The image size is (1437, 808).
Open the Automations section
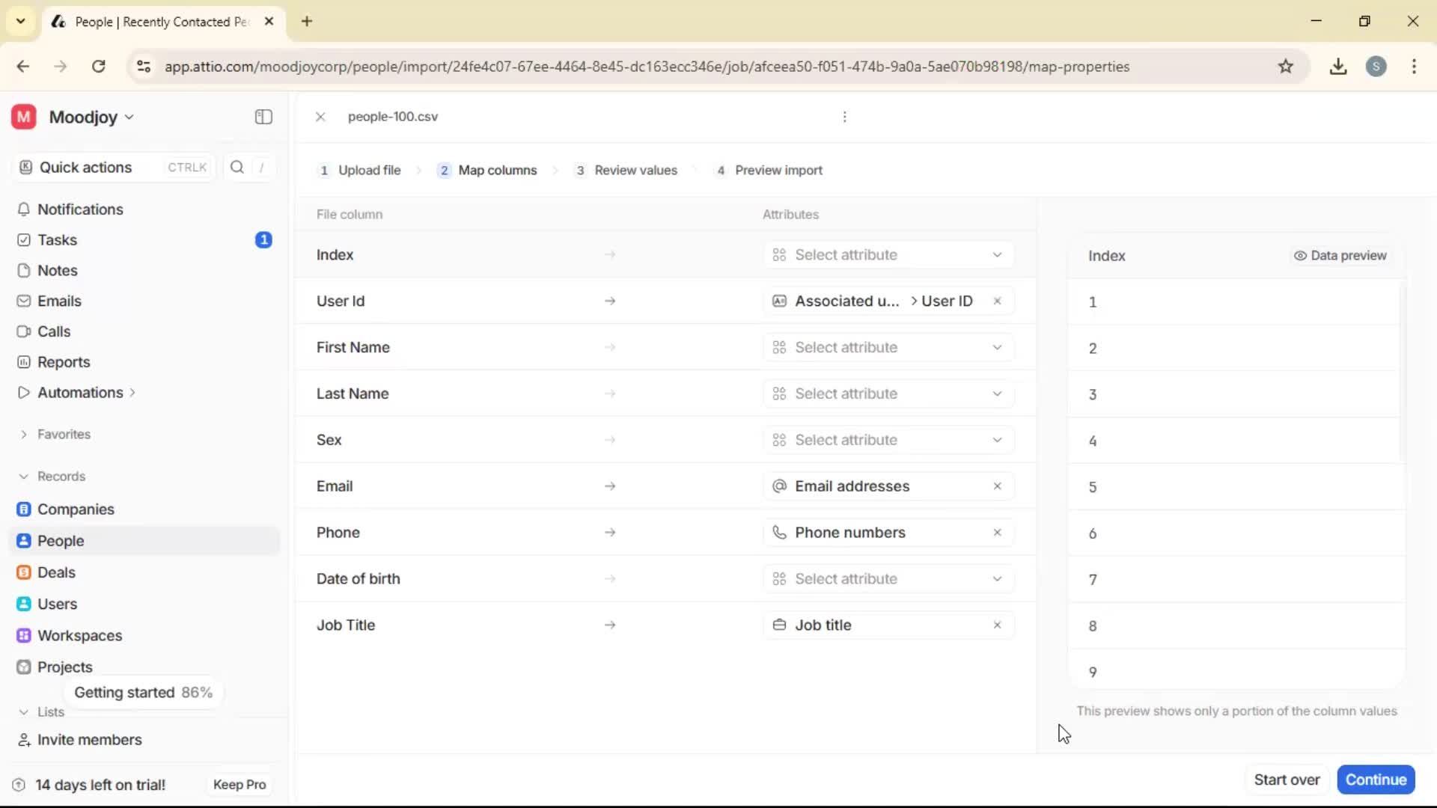[x=78, y=392]
